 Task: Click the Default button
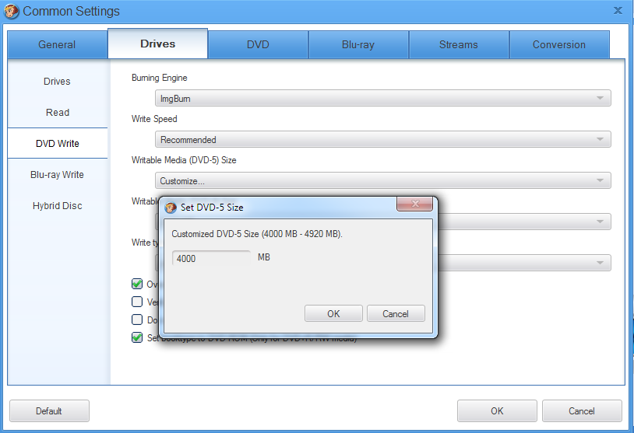pos(49,410)
